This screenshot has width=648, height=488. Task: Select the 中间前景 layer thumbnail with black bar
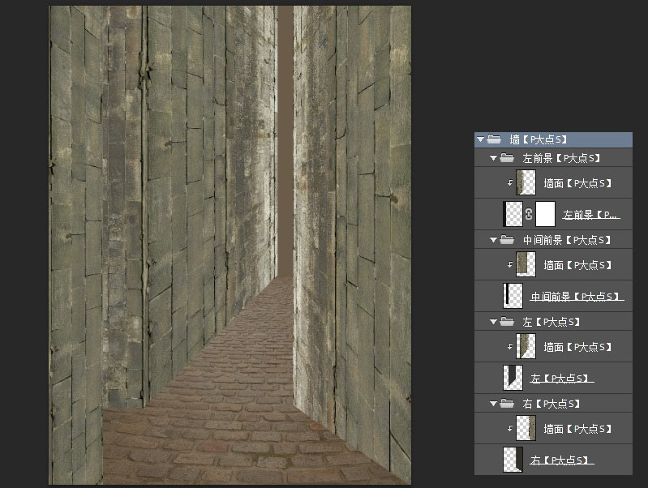[513, 296]
